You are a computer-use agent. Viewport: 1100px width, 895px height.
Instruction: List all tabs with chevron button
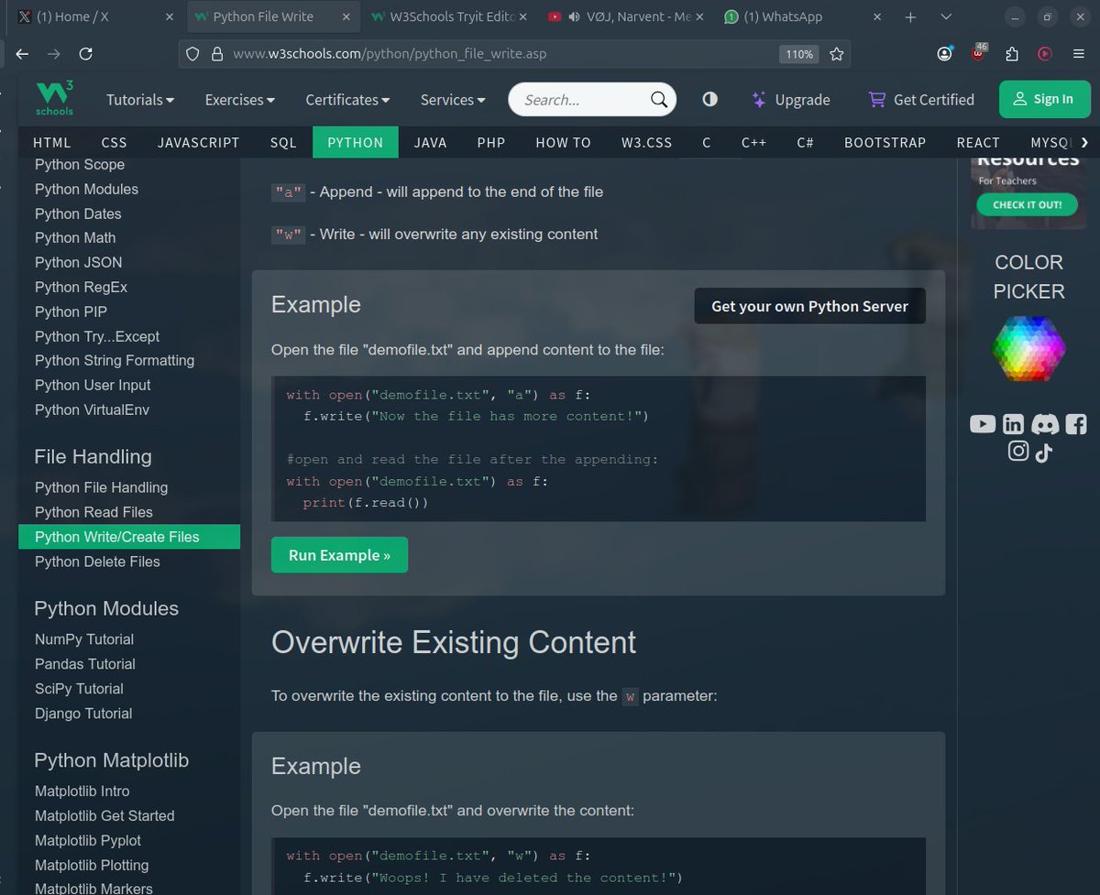945,16
